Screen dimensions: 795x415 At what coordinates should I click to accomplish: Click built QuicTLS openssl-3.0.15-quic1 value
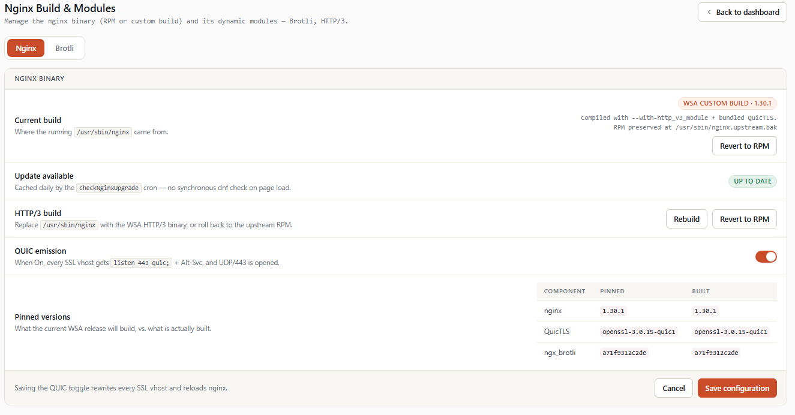tap(731, 332)
